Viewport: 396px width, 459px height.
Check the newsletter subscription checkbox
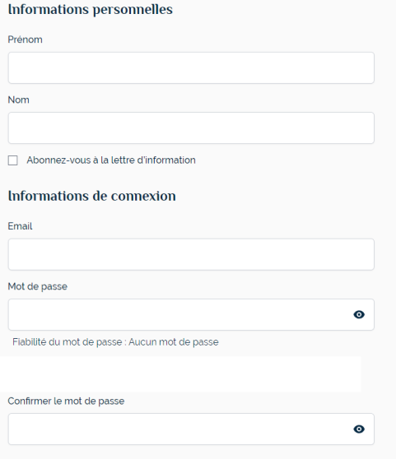point(12,160)
